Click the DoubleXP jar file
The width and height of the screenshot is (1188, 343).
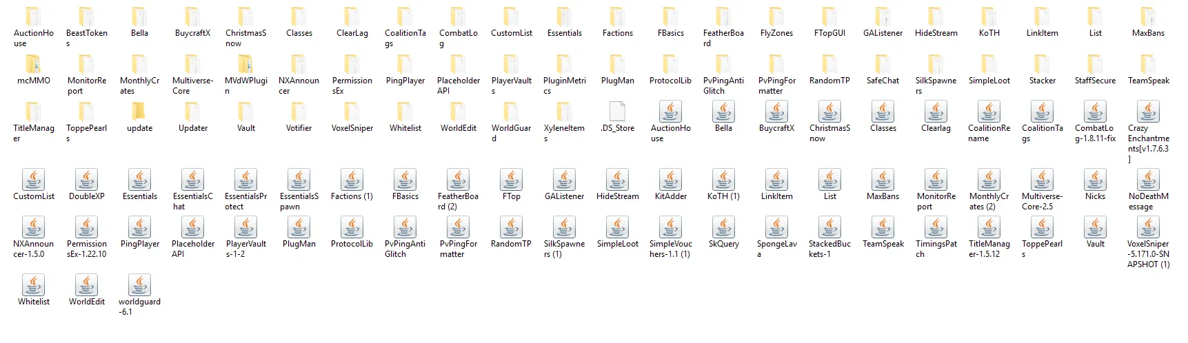pyautogui.click(x=86, y=185)
